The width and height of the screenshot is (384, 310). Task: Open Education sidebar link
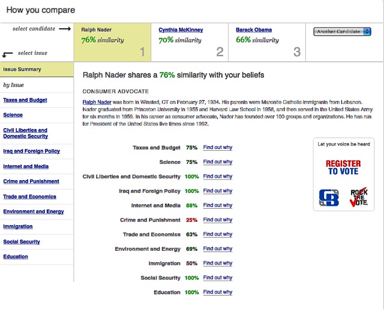click(16, 257)
